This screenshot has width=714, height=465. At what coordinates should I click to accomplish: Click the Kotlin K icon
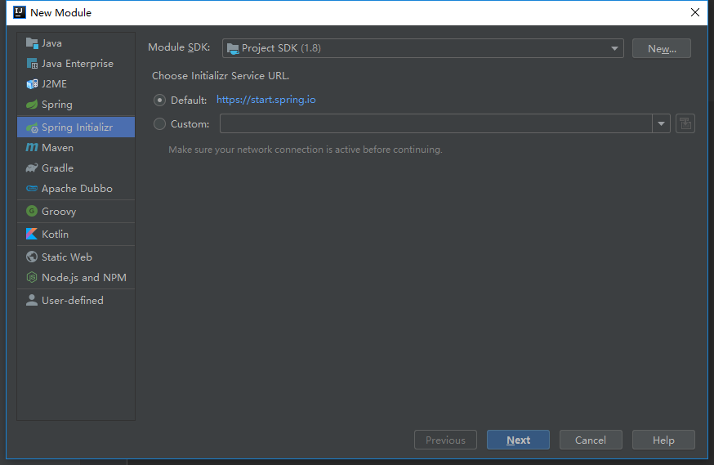pyautogui.click(x=32, y=234)
